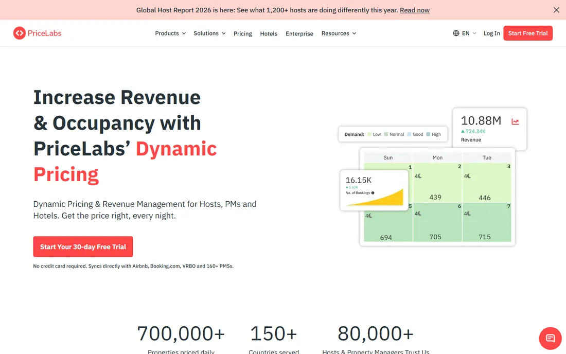
Task: Click the High demand color swatch
Action: [428, 134]
